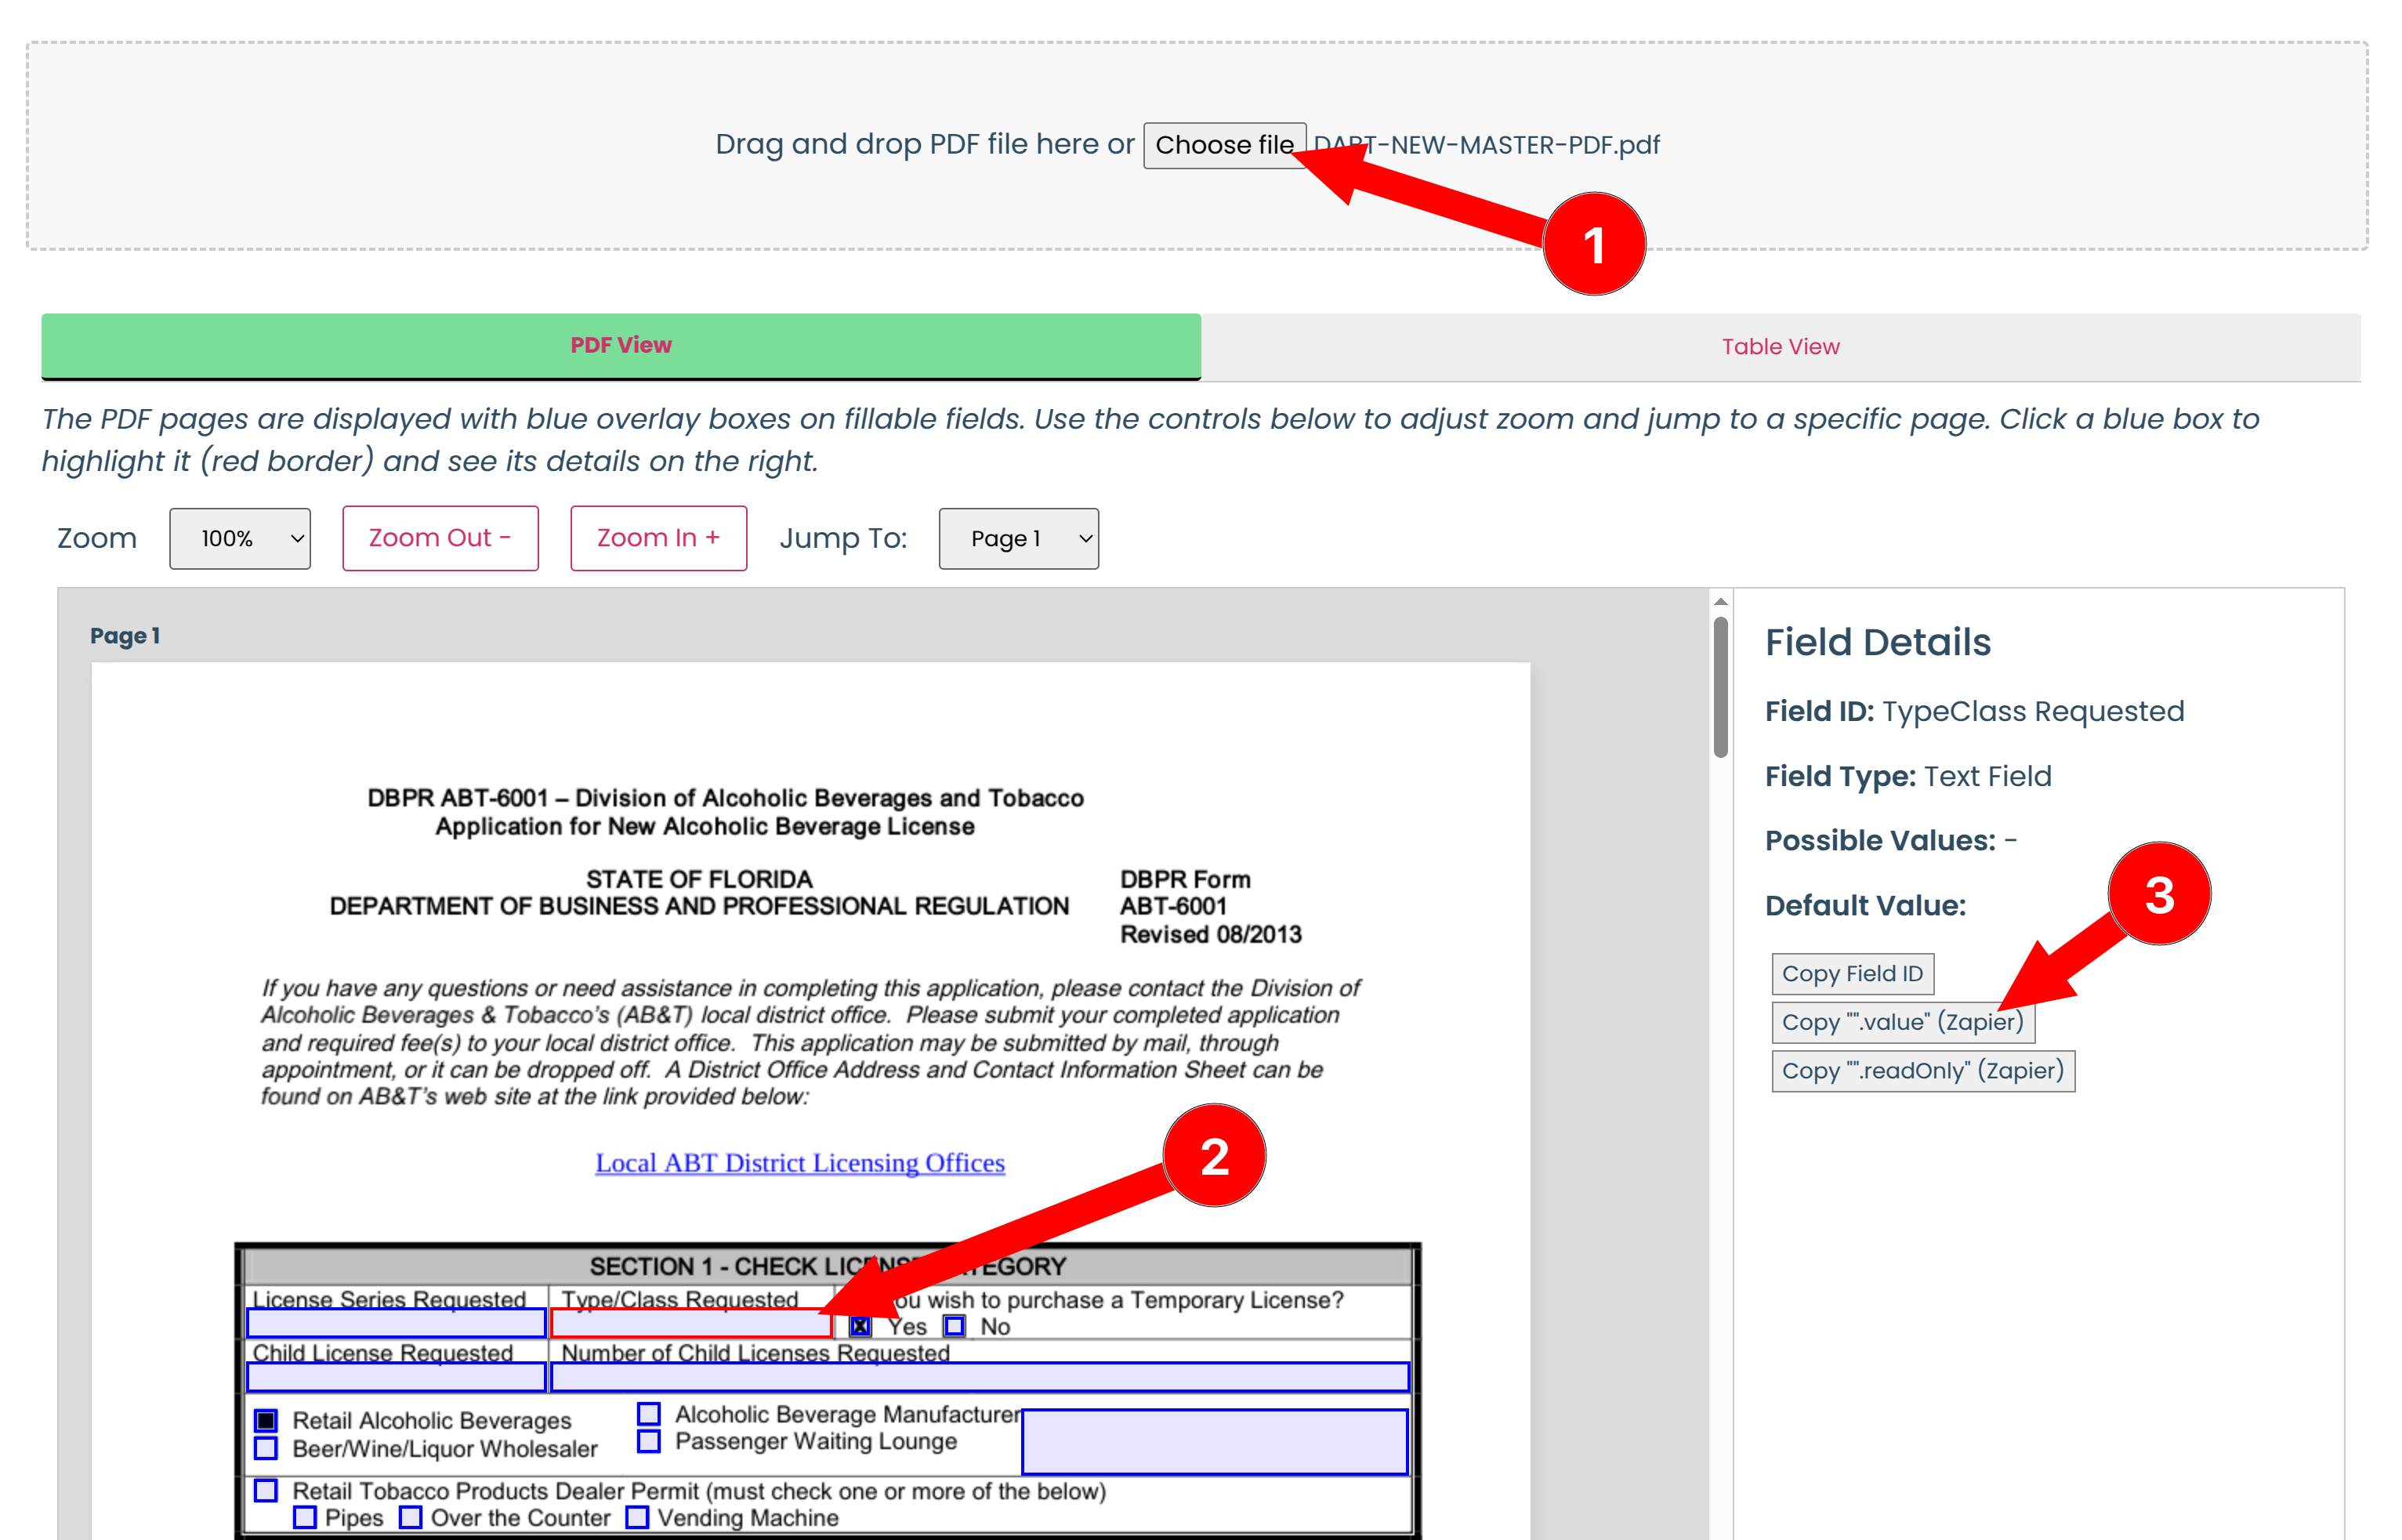This screenshot has height=1540, width=2402.
Task: Check the No temporary license checkbox
Action: 954,1326
